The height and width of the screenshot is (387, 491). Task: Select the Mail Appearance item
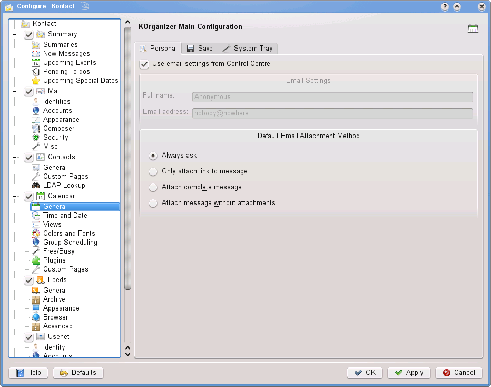61,119
